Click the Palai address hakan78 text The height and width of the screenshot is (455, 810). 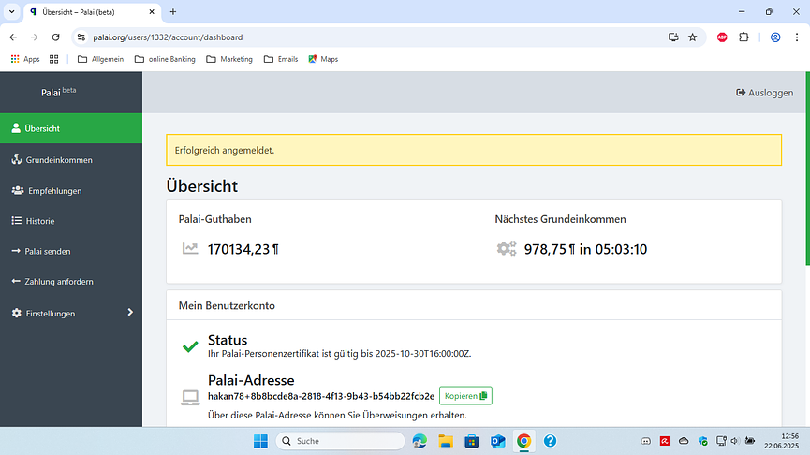click(321, 396)
